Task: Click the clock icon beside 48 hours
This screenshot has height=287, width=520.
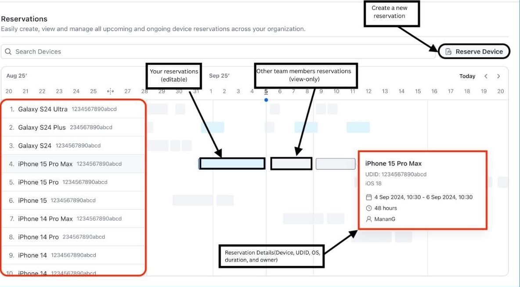Action: coord(369,208)
